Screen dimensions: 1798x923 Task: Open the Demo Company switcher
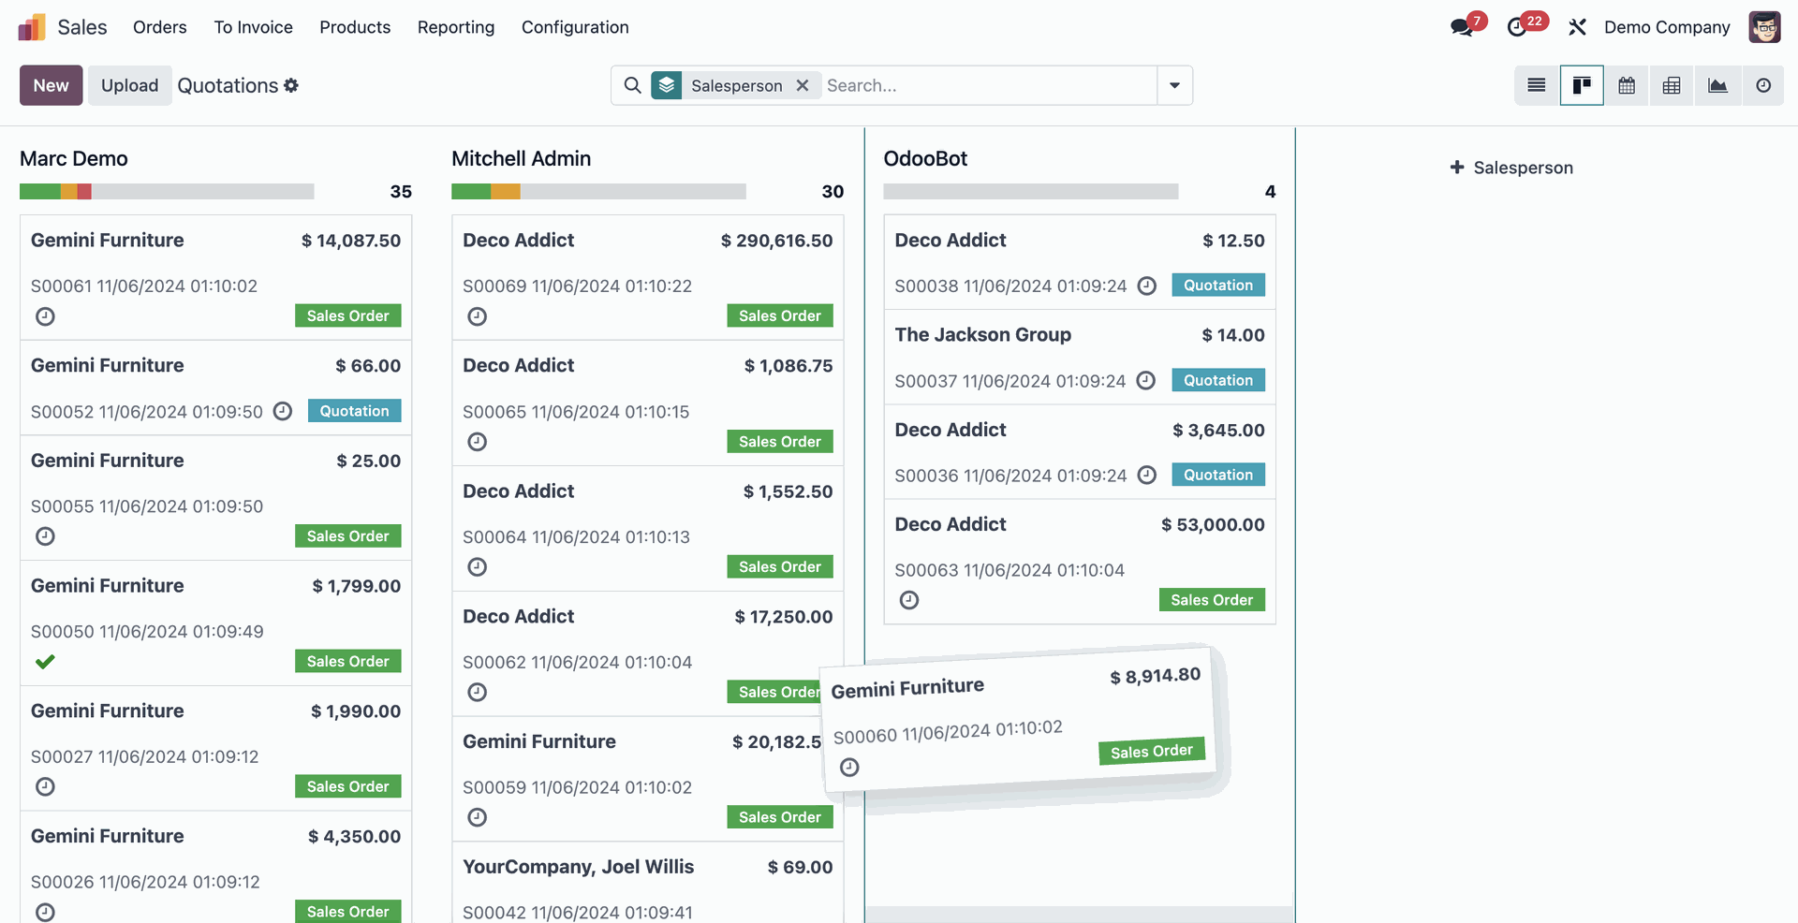[1667, 27]
